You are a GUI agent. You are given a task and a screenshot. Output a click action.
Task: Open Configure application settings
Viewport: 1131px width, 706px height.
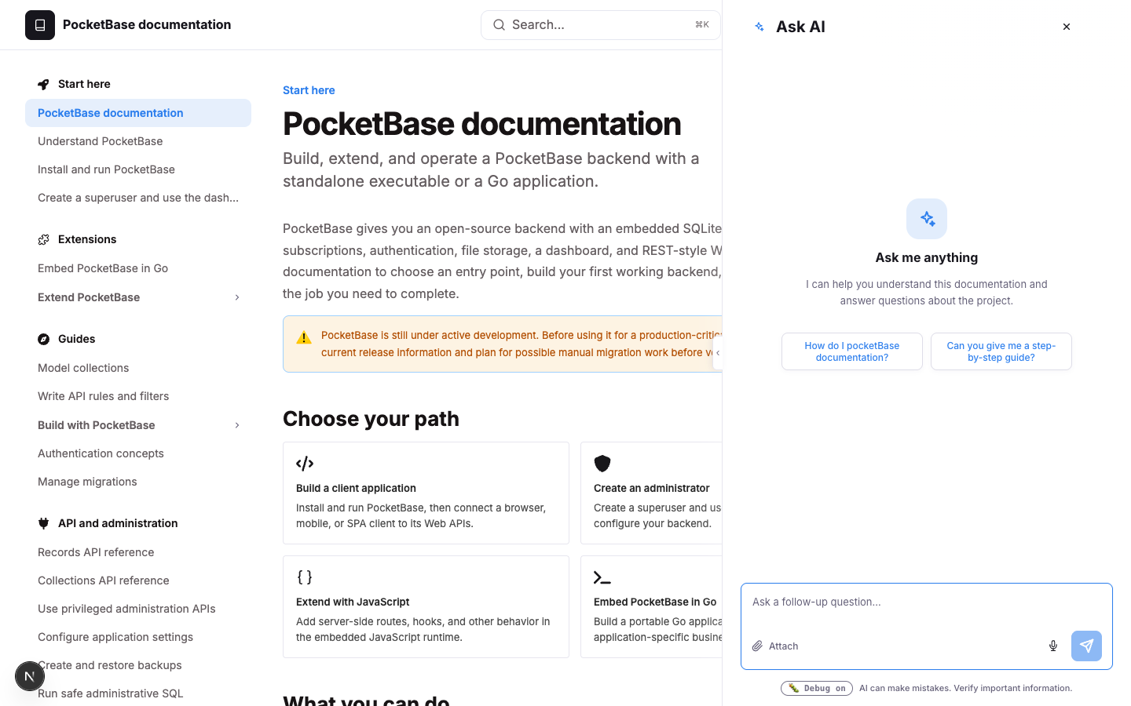coord(138,637)
